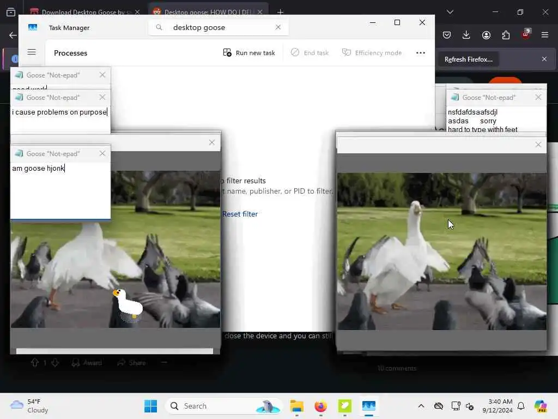This screenshot has height=419, width=558.
Task: Open Firefox View icon in the tab bar
Action: [11, 12]
